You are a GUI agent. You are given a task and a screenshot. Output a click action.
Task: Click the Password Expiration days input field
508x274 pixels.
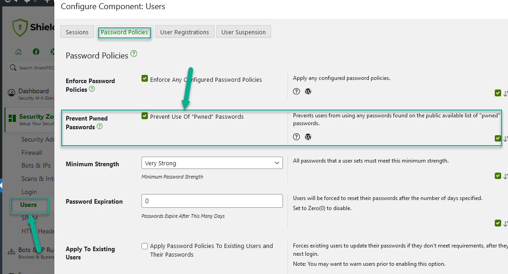pos(212,201)
